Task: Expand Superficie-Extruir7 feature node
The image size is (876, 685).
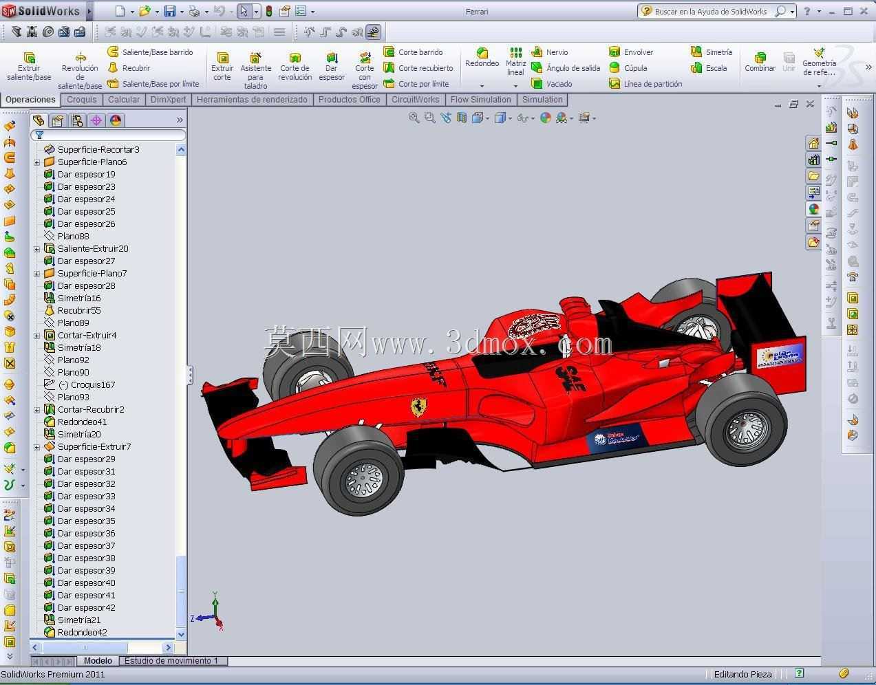Action: tap(37, 447)
